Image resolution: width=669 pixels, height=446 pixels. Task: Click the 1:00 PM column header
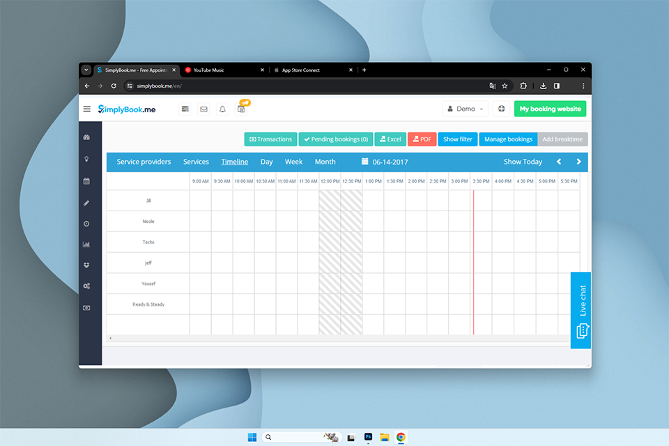[374, 181]
